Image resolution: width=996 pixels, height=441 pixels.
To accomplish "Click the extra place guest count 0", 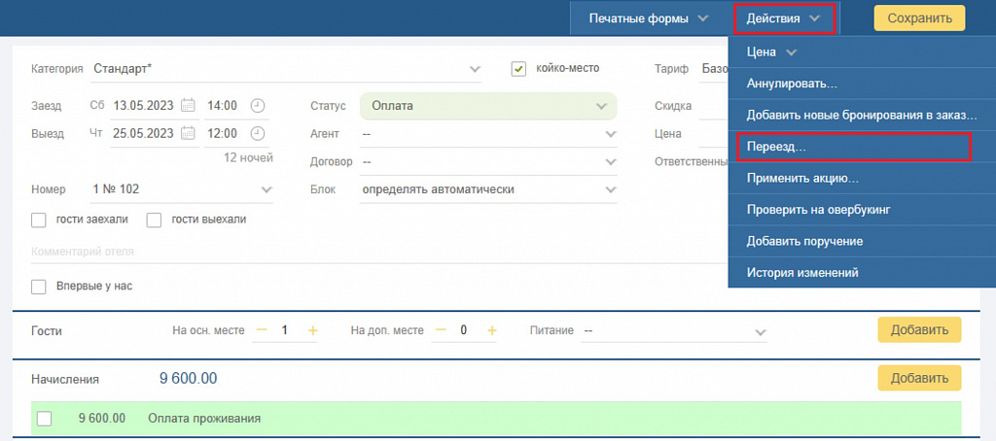I will pos(464,330).
